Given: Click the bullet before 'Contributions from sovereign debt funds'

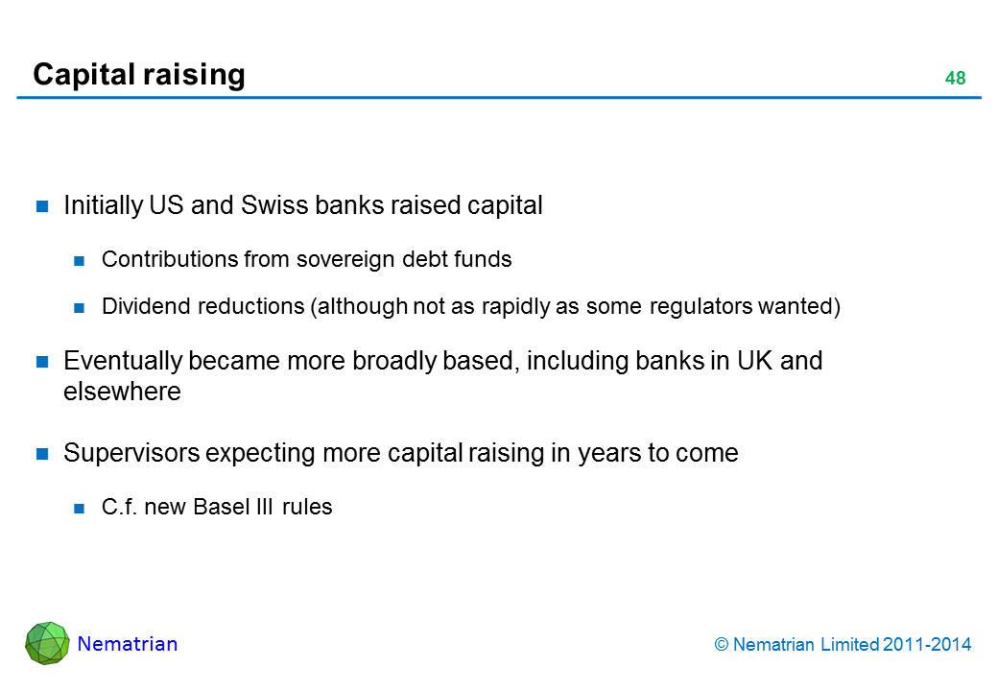Looking at the screenshot, I should [82, 260].
